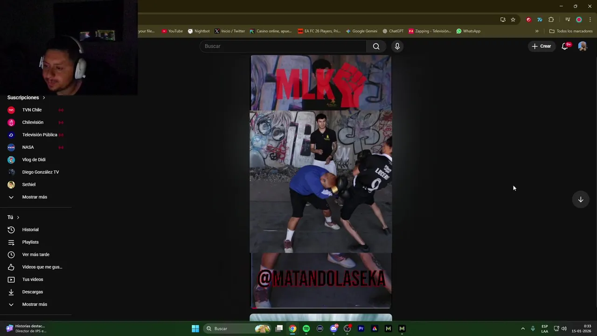The width and height of the screenshot is (597, 336).
Task: Click the 7tv extension icon
Action: (540, 20)
